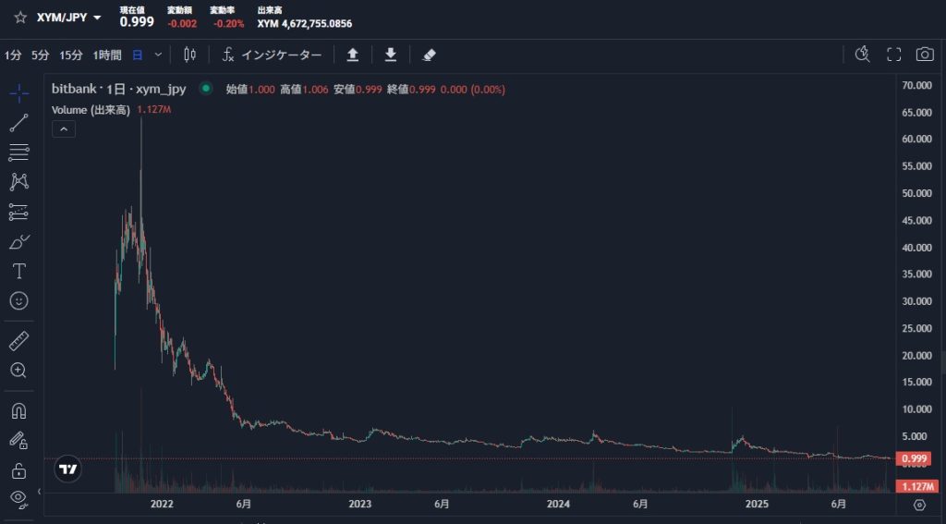
Task: Open chart settings gear at bottom right
Action: tap(919, 504)
